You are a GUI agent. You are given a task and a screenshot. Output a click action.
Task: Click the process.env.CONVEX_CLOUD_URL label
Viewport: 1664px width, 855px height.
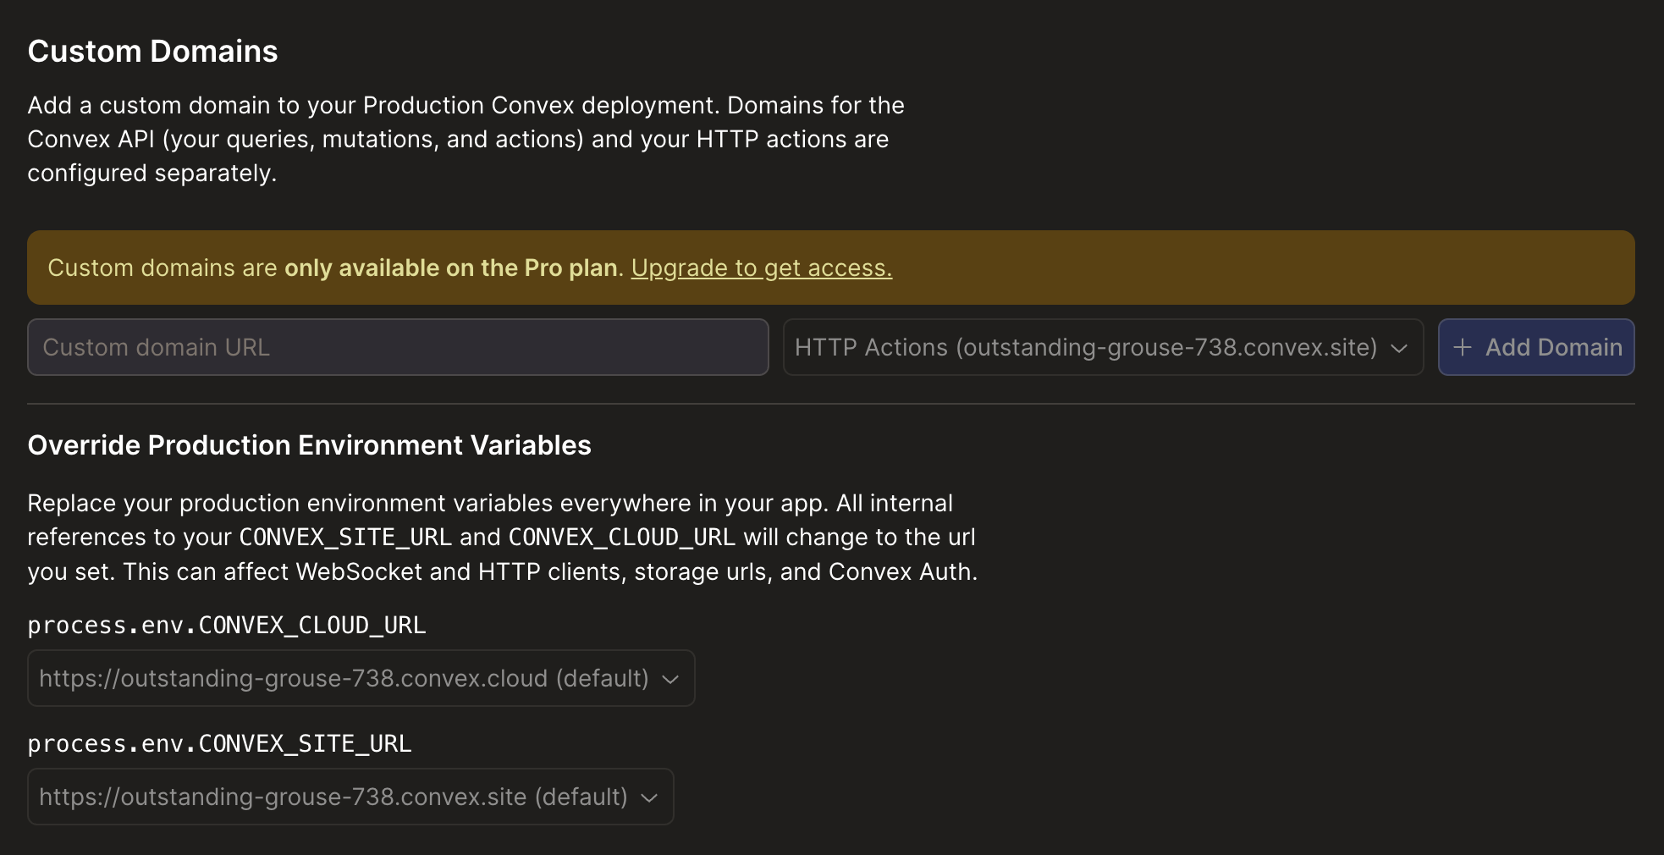[226, 625]
